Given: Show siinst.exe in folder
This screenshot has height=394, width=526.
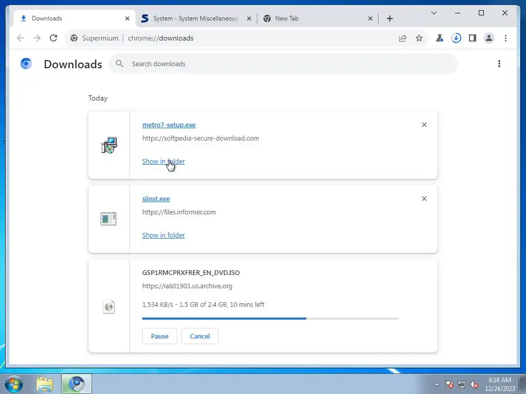Looking at the screenshot, I should point(163,235).
